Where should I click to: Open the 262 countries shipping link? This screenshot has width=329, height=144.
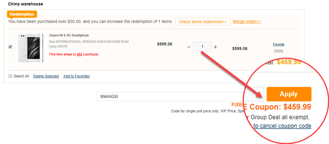click(x=79, y=55)
